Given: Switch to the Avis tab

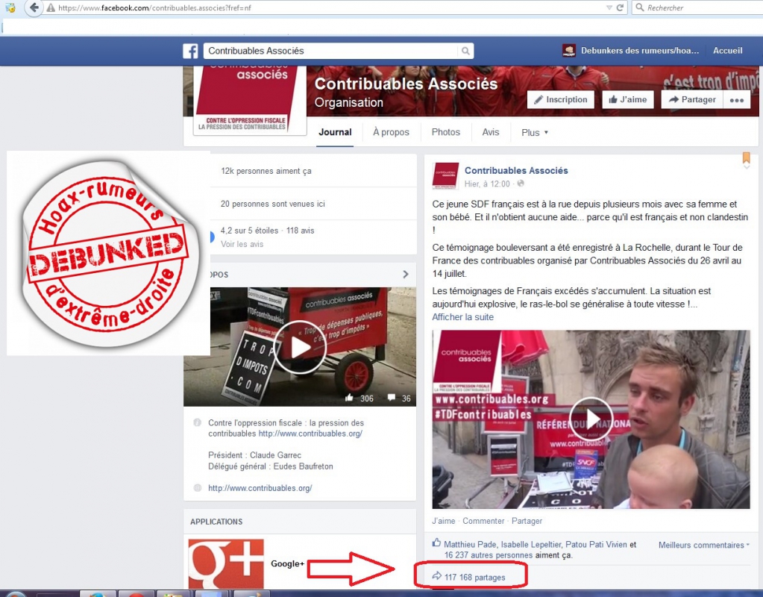Looking at the screenshot, I should click(491, 132).
